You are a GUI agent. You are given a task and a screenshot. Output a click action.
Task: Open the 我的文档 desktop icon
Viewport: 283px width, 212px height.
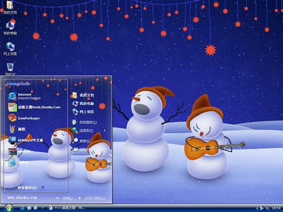click(x=10, y=8)
